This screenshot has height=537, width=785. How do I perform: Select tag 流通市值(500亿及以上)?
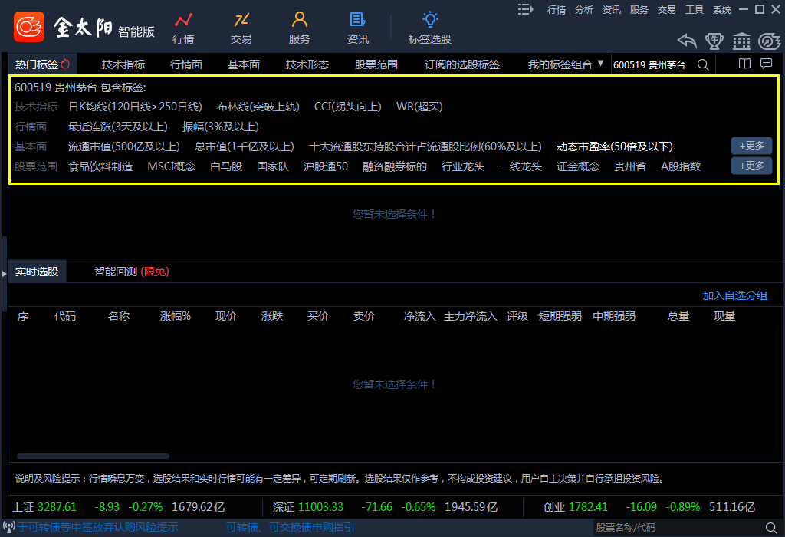(123, 147)
